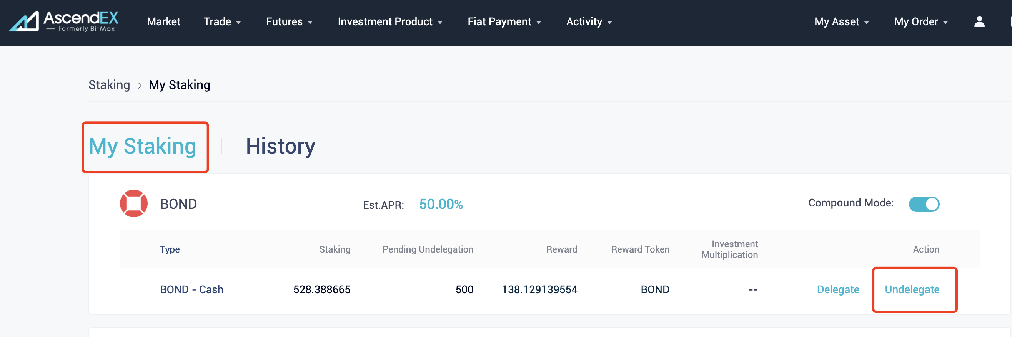Click the red BOND token icon
The width and height of the screenshot is (1012, 337).
click(x=133, y=203)
